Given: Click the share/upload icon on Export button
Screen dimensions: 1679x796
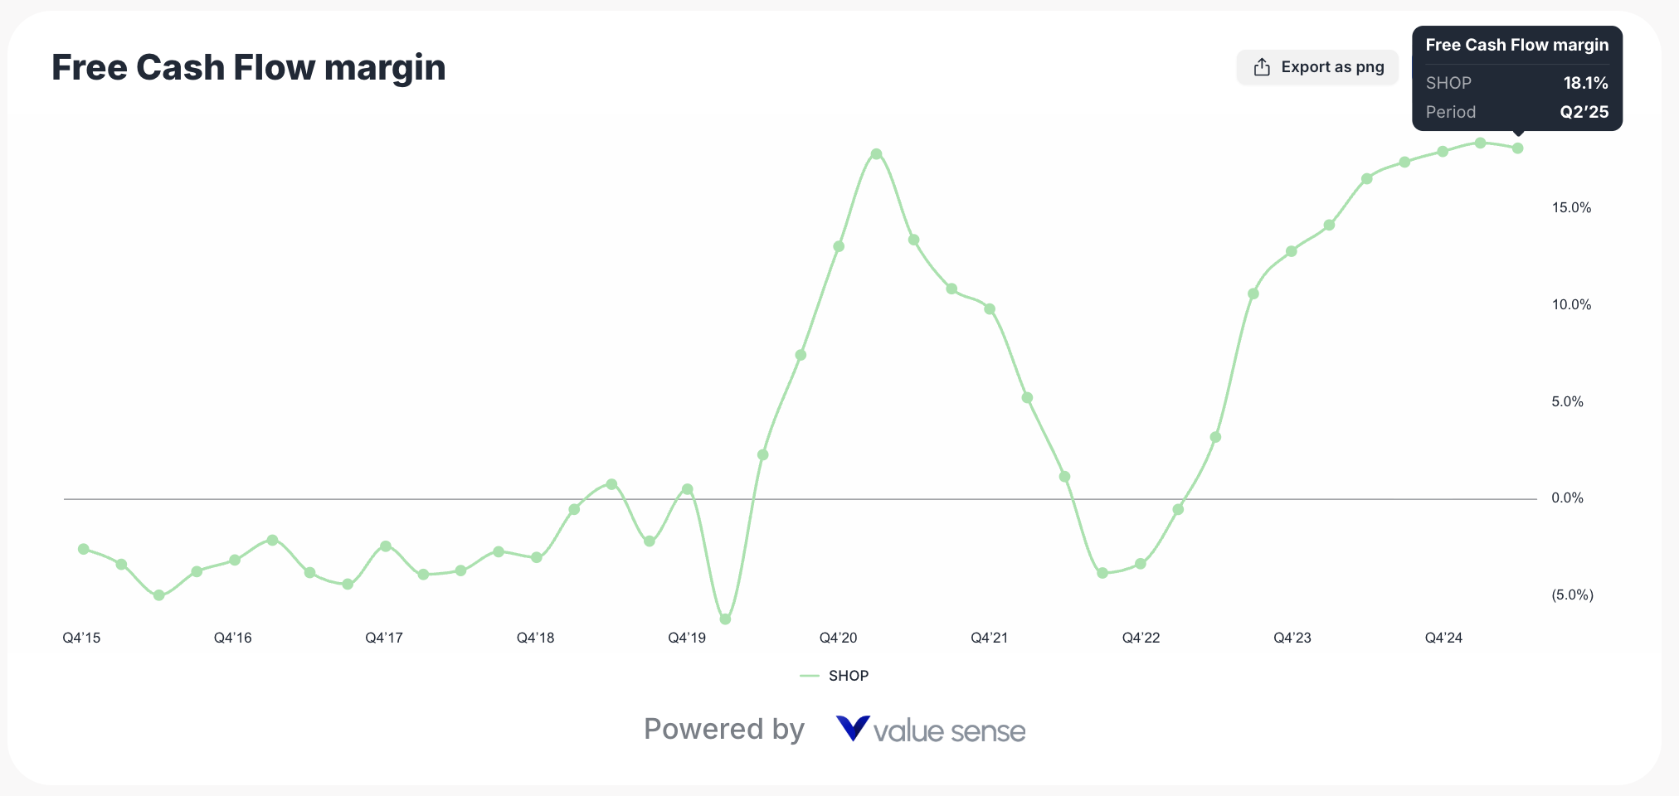Looking at the screenshot, I should (1262, 66).
